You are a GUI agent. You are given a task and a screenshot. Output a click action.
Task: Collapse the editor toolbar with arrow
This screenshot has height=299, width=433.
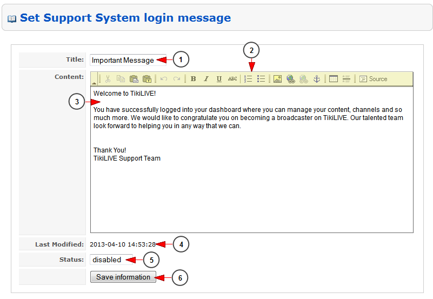[94, 83]
